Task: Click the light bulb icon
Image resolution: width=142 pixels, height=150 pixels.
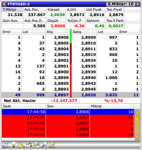Action: point(13,145)
